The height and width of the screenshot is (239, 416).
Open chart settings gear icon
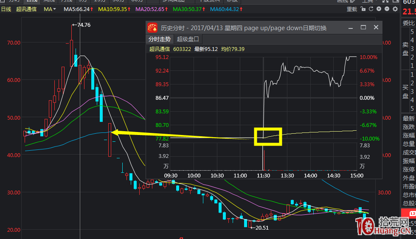[x=395, y=9]
